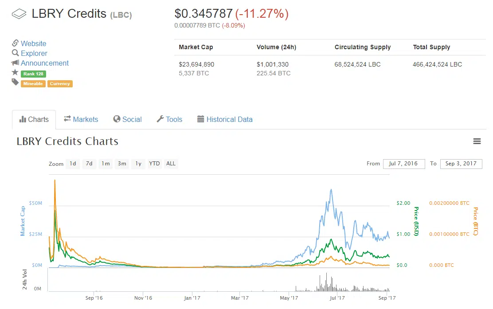Click the $2.00 price axis tick
Viewport: 493px width, 309px height.
click(x=403, y=203)
